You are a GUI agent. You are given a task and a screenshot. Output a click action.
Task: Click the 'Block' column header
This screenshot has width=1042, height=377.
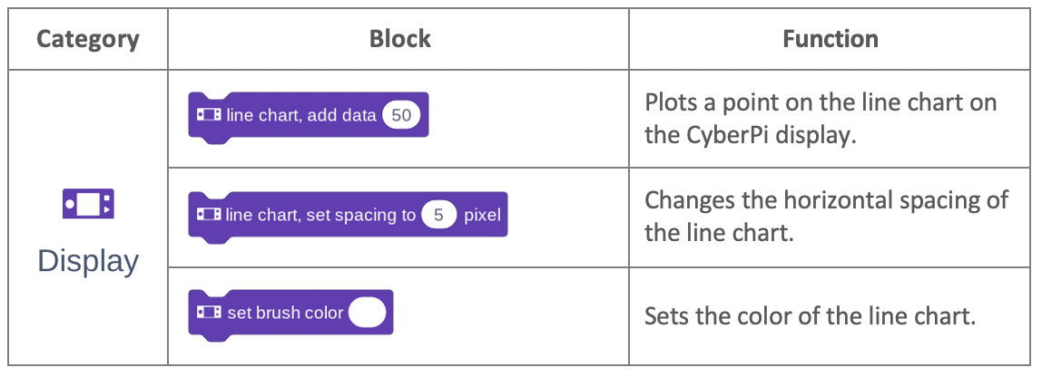[400, 38]
